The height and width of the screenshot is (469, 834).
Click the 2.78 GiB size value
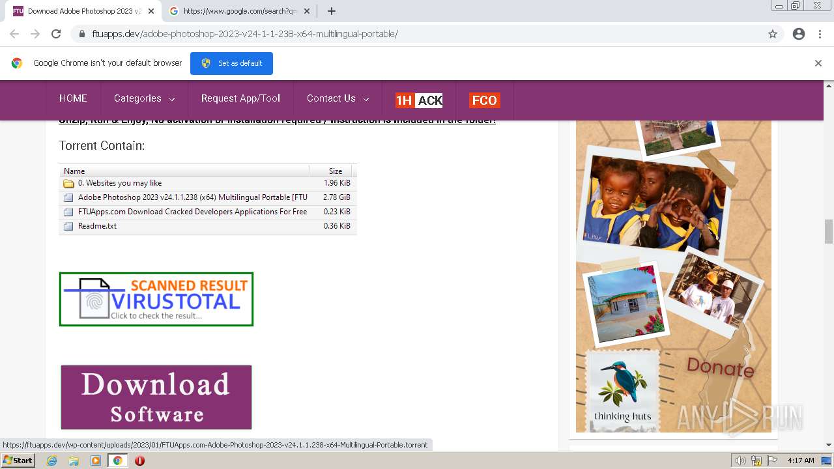336,197
